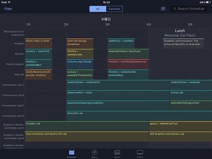Open Core Animation and Quartz 2D Lab
Image resolution: width=212 pixels, height=159 pixels.
[x=87, y=137]
